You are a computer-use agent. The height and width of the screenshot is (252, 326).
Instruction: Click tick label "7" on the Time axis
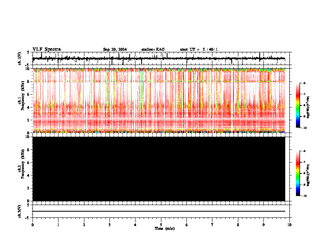(212, 225)
